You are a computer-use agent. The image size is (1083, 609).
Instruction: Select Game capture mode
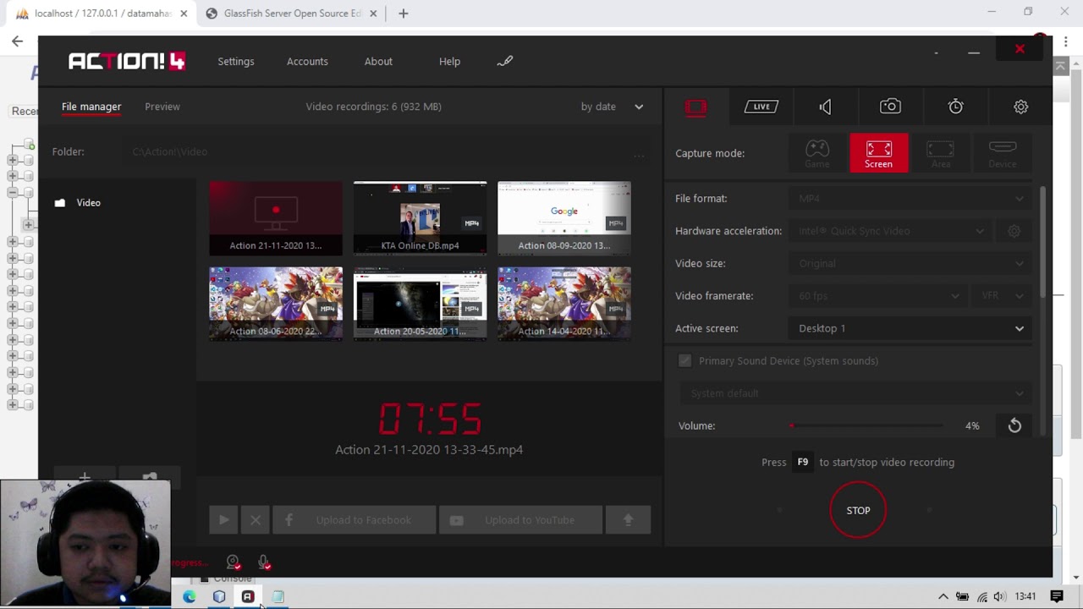pyautogui.click(x=817, y=153)
